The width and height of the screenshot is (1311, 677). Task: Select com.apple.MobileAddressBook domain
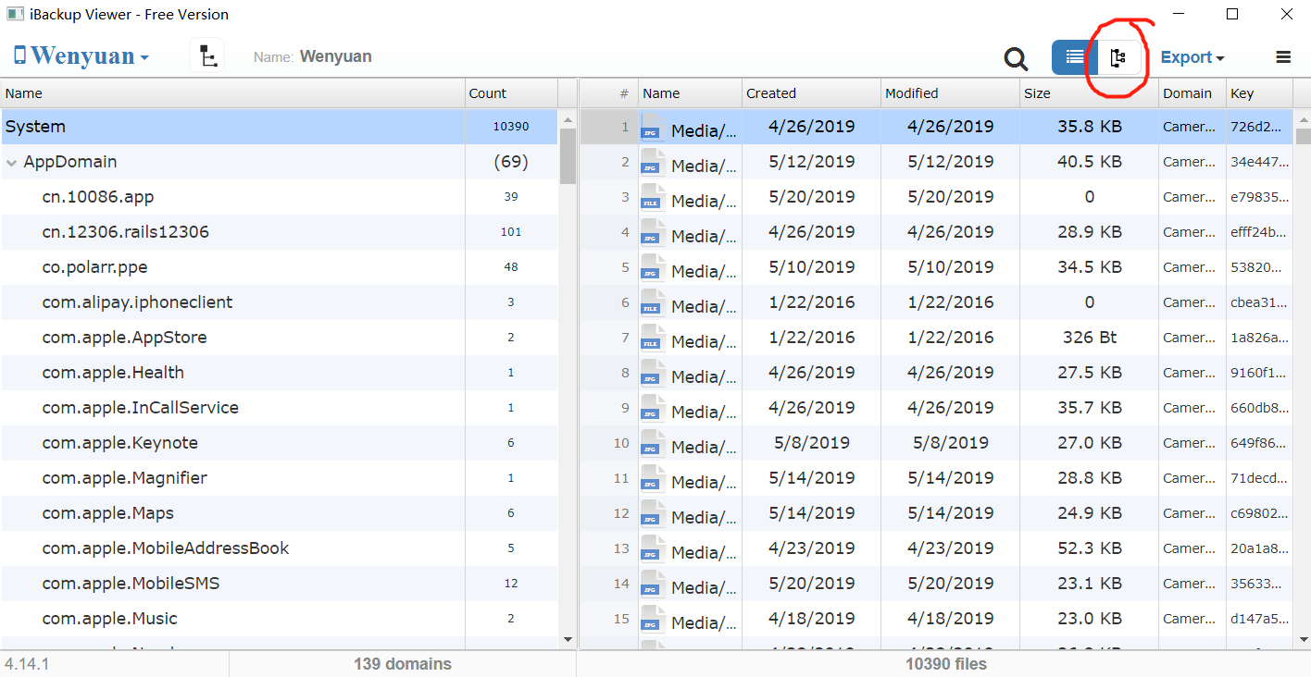pyautogui.click(x=279, y=548)
